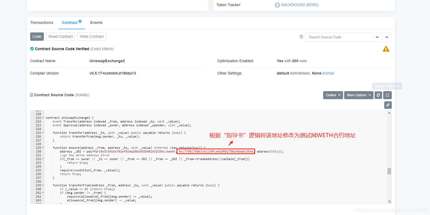Viewport: 430px width, 215px height.
Task: Click line number 230 in the gutter
Action: tap(38, 151)
